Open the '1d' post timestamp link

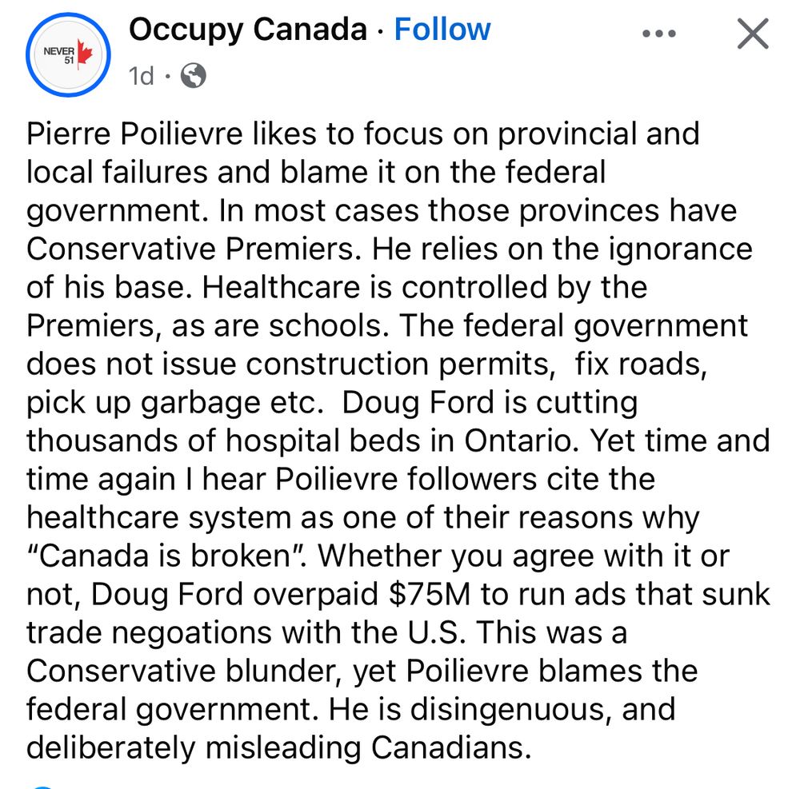[141, 76]
